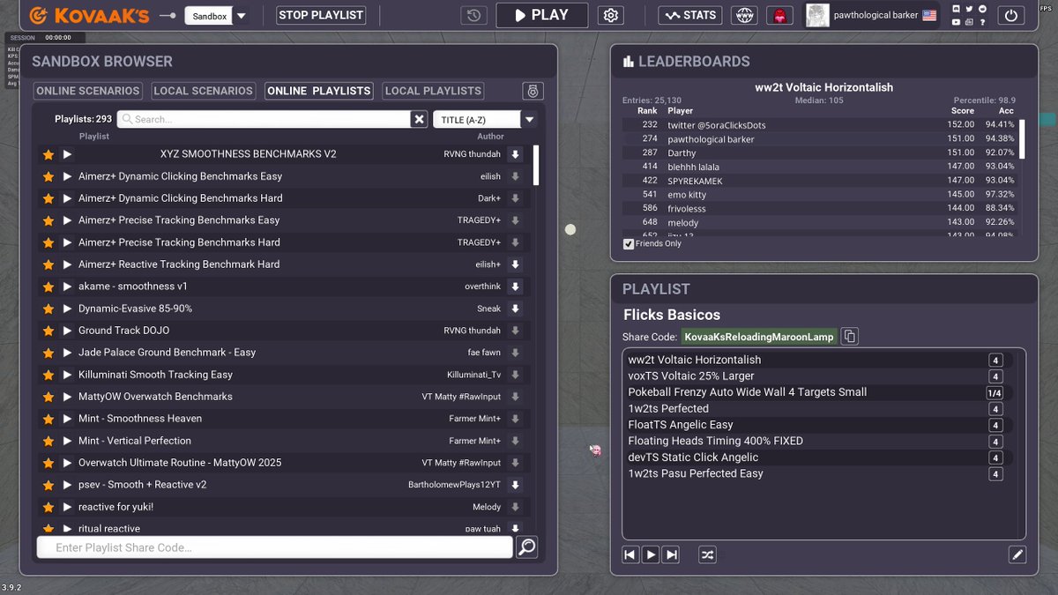This screenshot has height=595, width=1058.
Task: Click the Stop Playlist button
Action: (x=321, y=15)
